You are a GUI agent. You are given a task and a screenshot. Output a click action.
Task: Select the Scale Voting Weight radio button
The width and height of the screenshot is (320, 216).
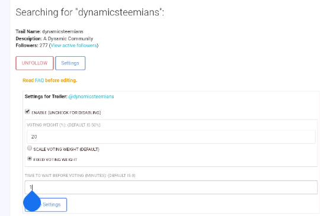(x=30, y=148)
